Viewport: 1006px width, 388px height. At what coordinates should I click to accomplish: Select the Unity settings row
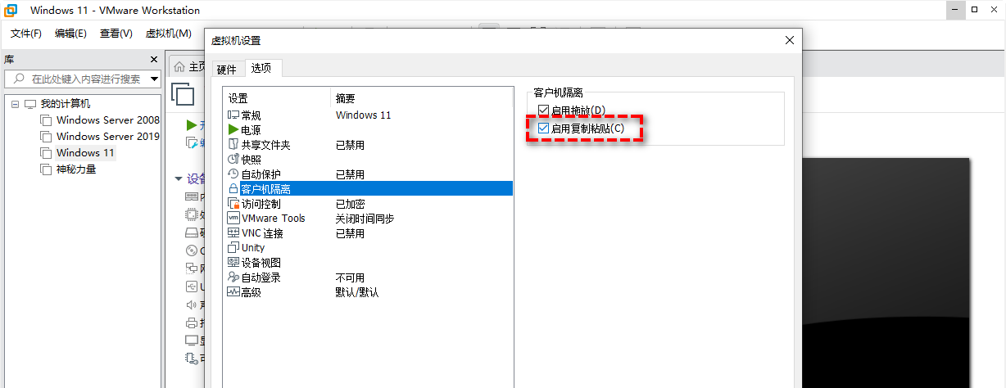(369, 248)
